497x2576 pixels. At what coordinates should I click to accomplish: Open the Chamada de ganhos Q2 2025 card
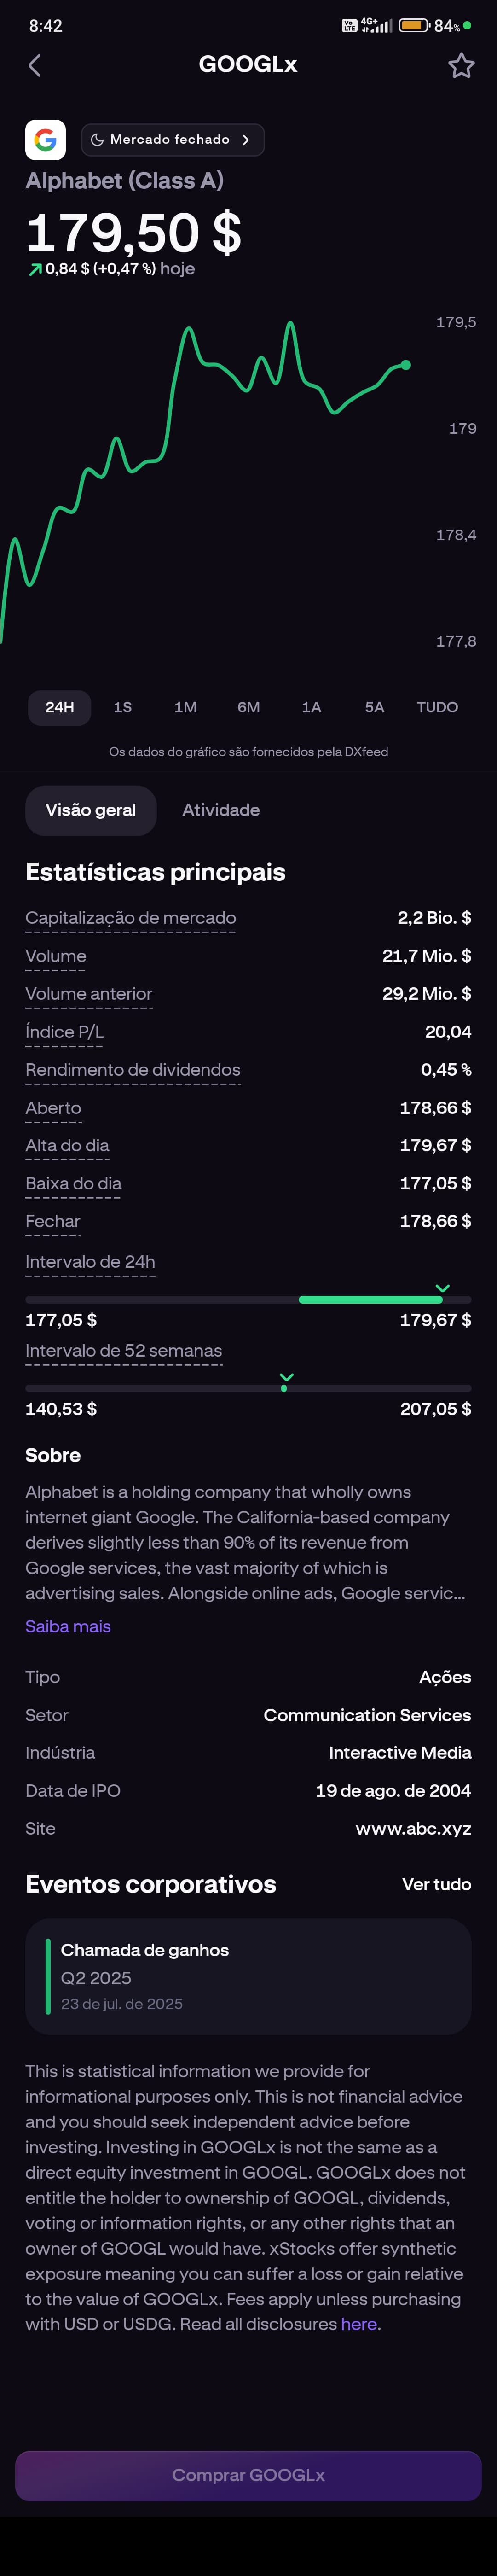coord(248,1976)
